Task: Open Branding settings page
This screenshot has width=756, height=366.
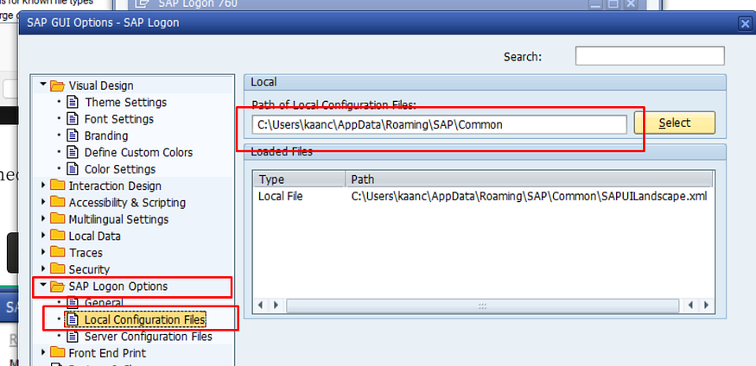Action: [106, 136]
